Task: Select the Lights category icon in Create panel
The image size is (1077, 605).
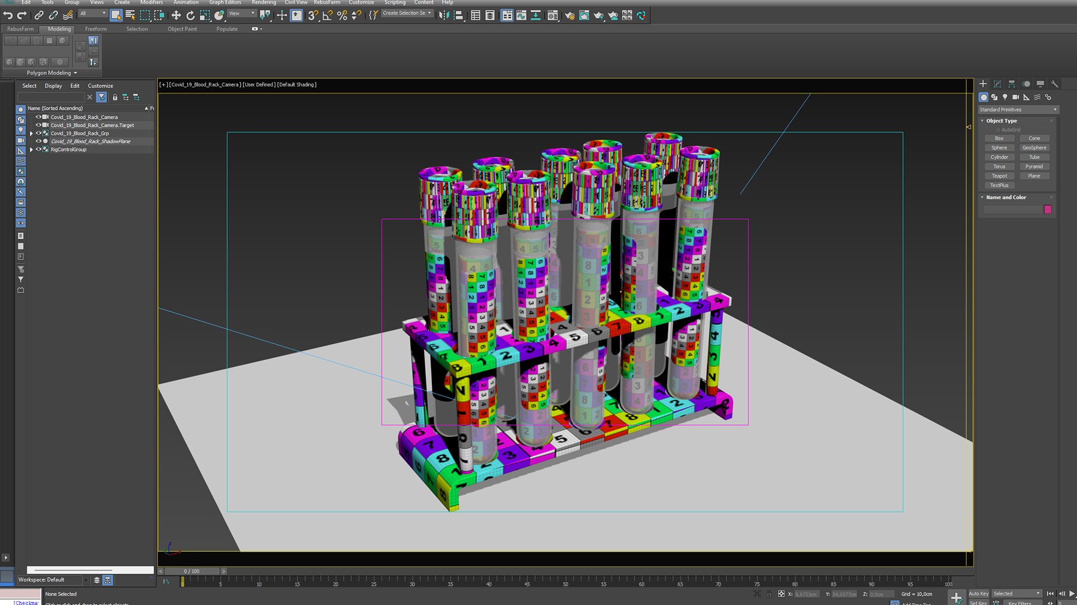Action: tap(1005, 97)
